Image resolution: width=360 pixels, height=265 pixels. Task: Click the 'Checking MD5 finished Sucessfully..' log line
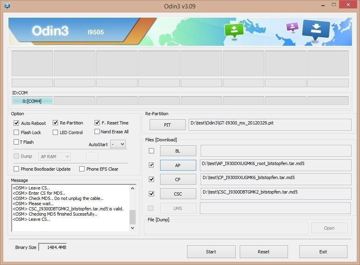[x=55, y=214]
